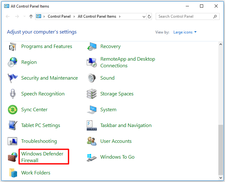Open the Region link
Image resolution: width=225 pixels, height=182 pixels.
click(x=29, y=62)
